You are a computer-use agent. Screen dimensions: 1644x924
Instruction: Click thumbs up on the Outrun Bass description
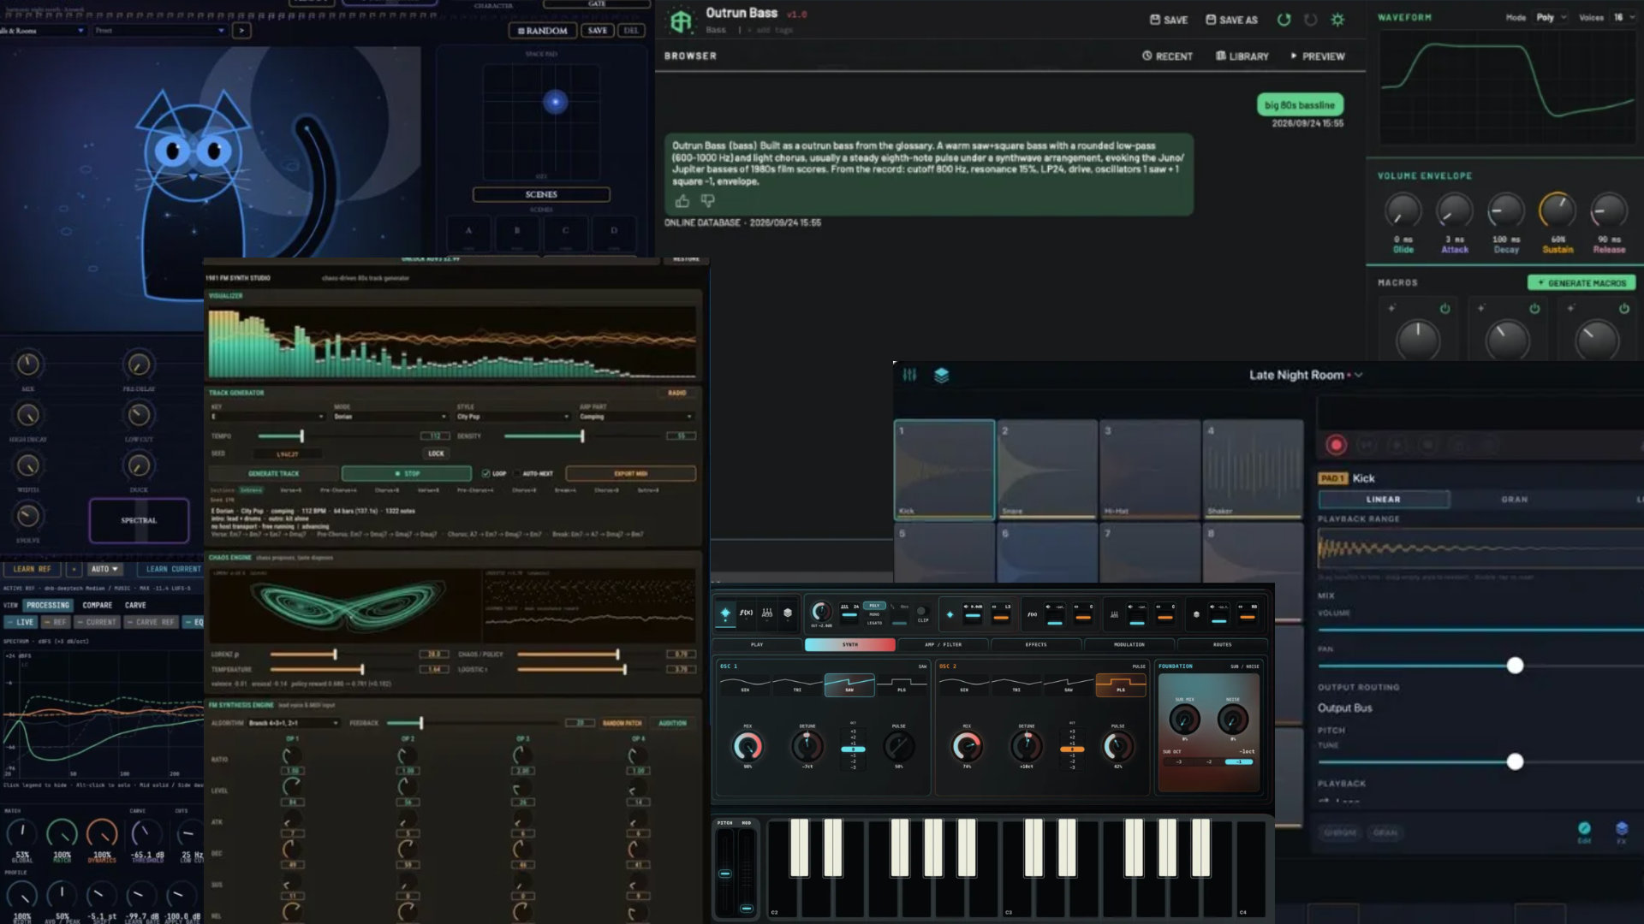(682, 201)
